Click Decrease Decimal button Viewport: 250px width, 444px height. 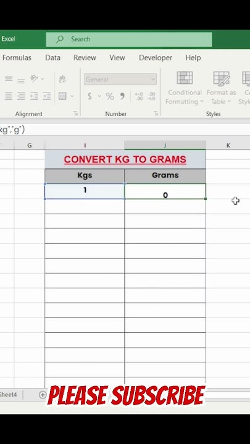pyautogui.click(x=151, y=96)
